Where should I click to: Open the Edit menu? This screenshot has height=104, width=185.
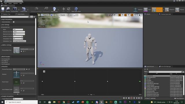click(6, 3)
